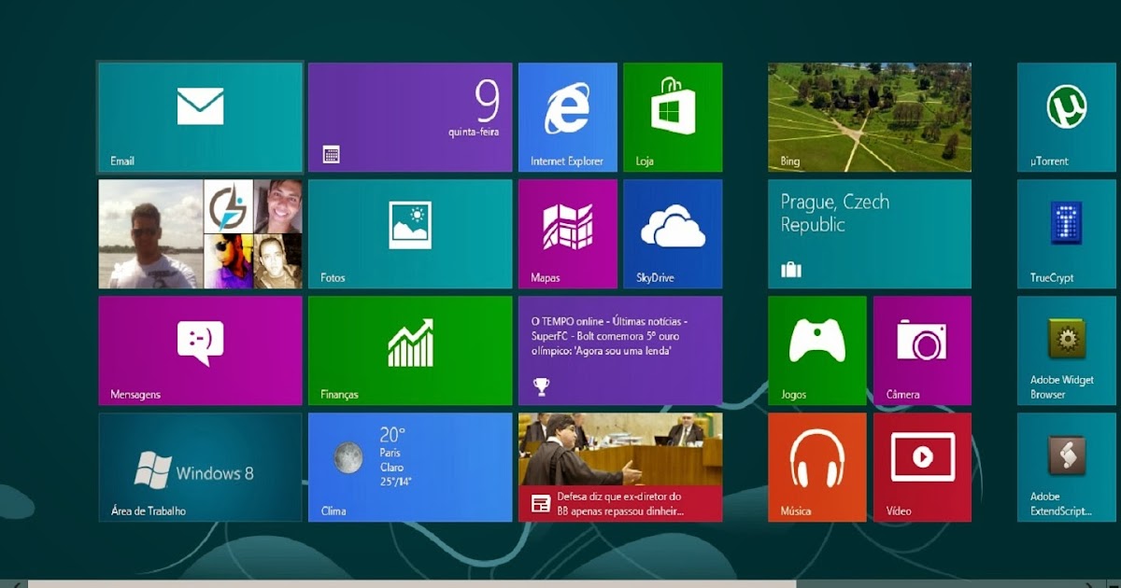
Task: Launch Adobe Widget Browser tile
Action: click(1067, 351)
